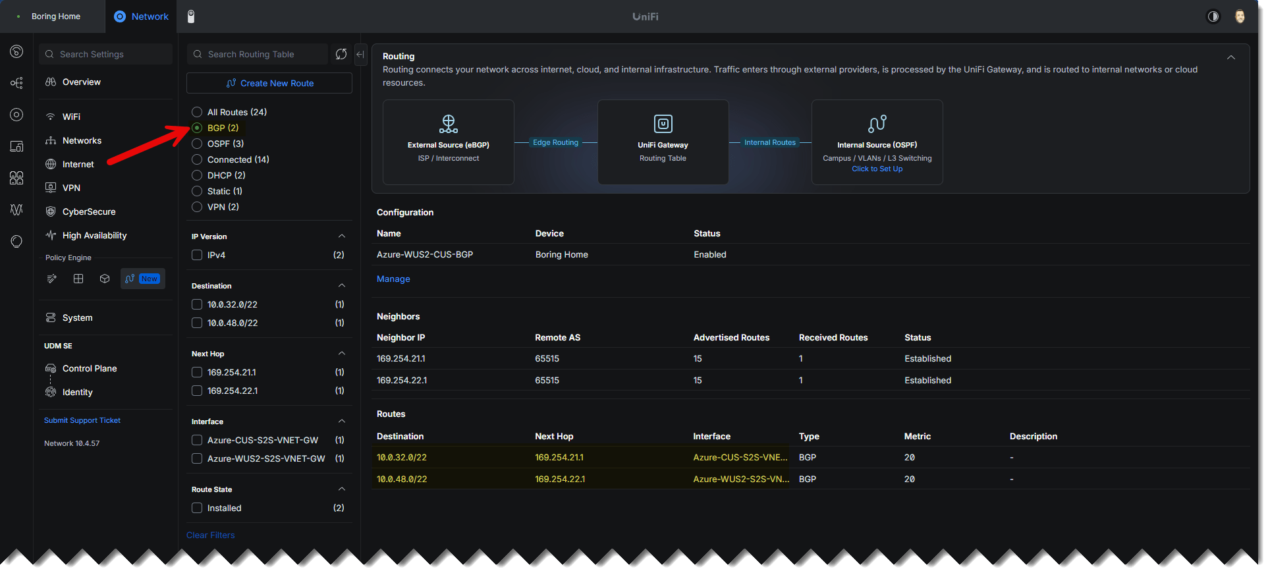Click the Create New Route button
The height and width of the screenshot is (575, 1268).
[269, 83]
